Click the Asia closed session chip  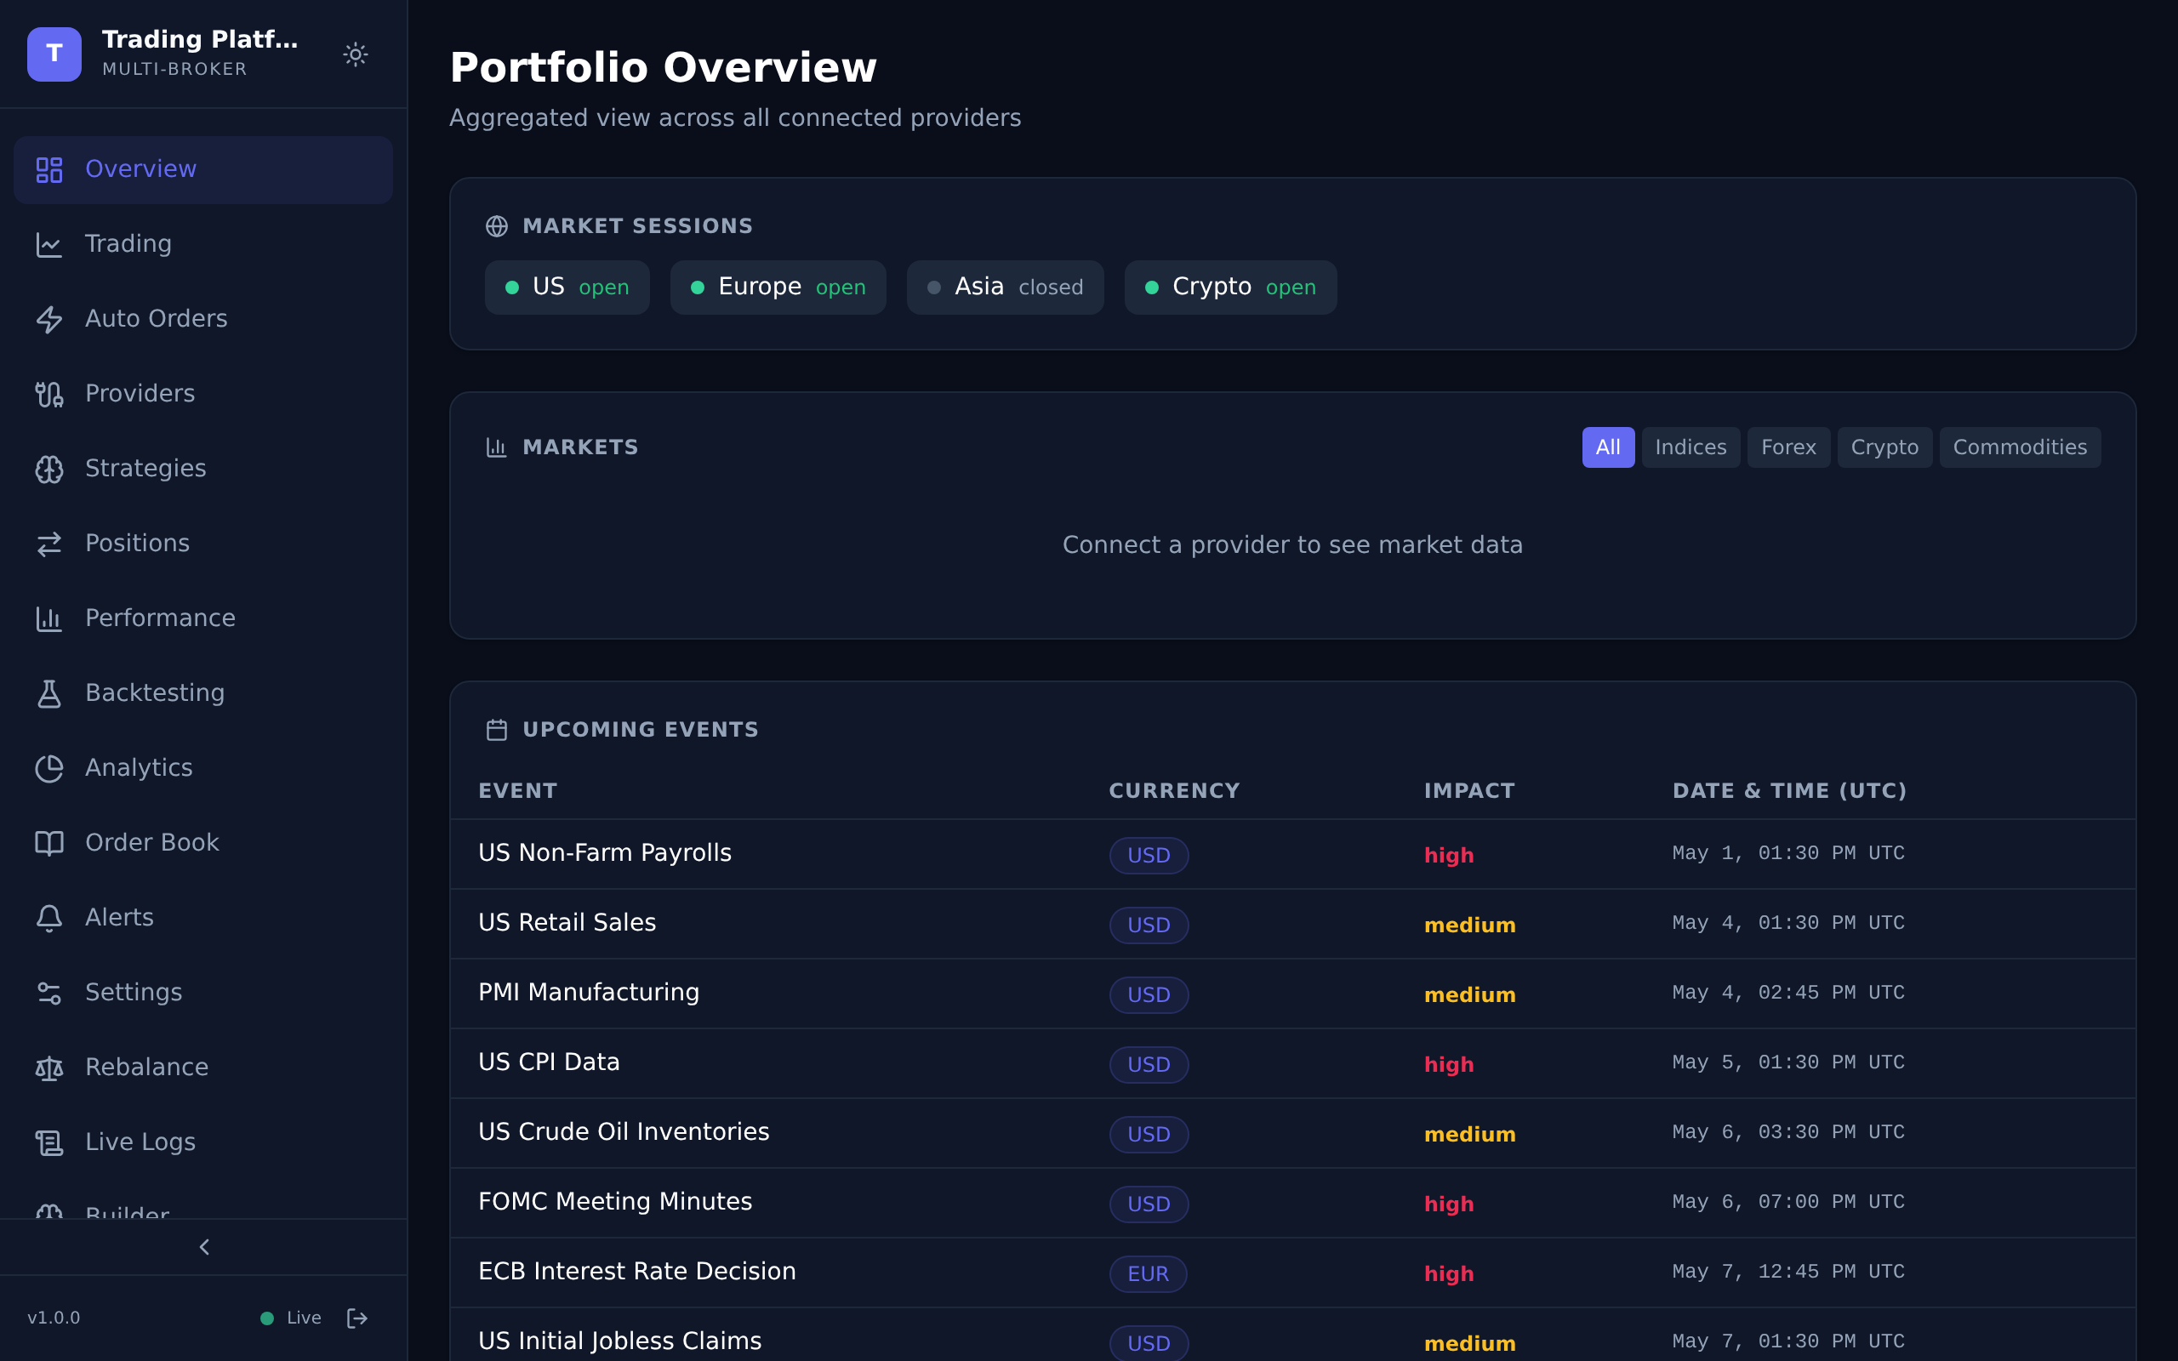click(x=1005, y=288)
